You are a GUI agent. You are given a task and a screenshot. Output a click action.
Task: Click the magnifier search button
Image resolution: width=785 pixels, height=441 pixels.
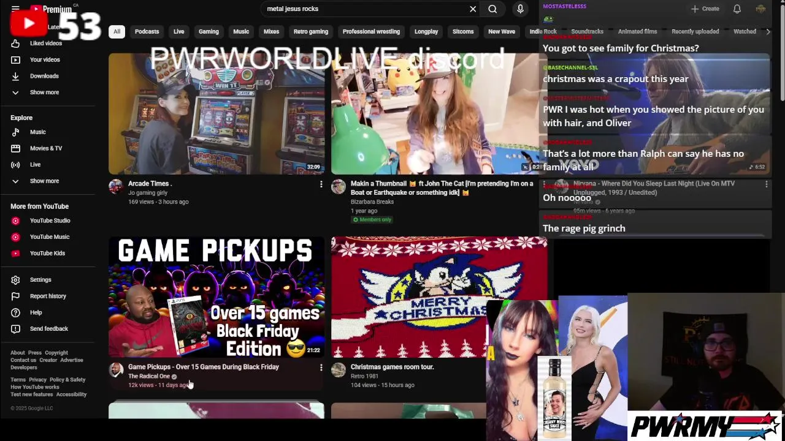click(492, 9)
